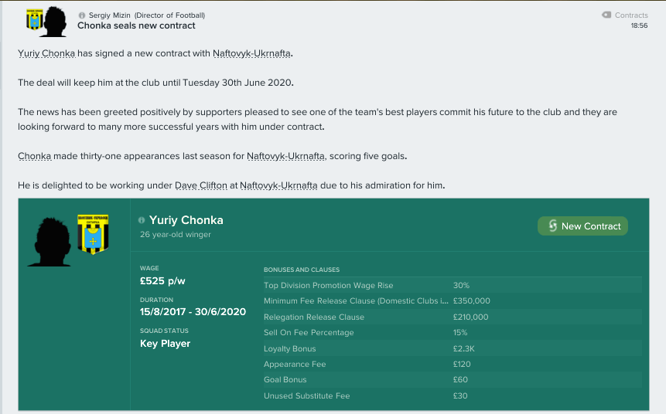Click swirl icon on New Contract button
666x414 pixels.
coord(552,226)
